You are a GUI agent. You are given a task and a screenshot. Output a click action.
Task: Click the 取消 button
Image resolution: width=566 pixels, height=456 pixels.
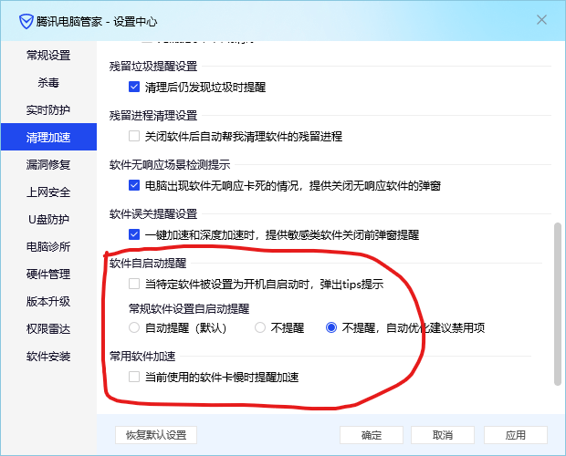(443, 435)
